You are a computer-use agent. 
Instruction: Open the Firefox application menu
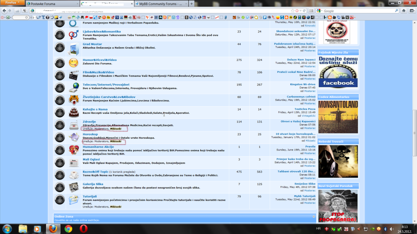12,3
